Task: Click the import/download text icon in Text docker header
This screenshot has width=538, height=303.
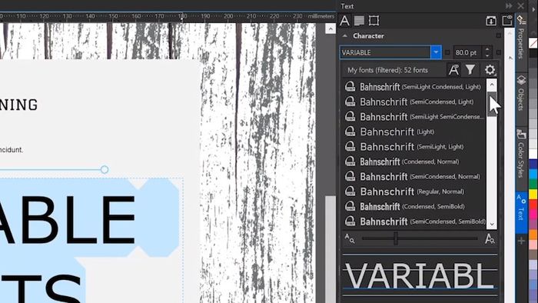Action: point(491,21)
